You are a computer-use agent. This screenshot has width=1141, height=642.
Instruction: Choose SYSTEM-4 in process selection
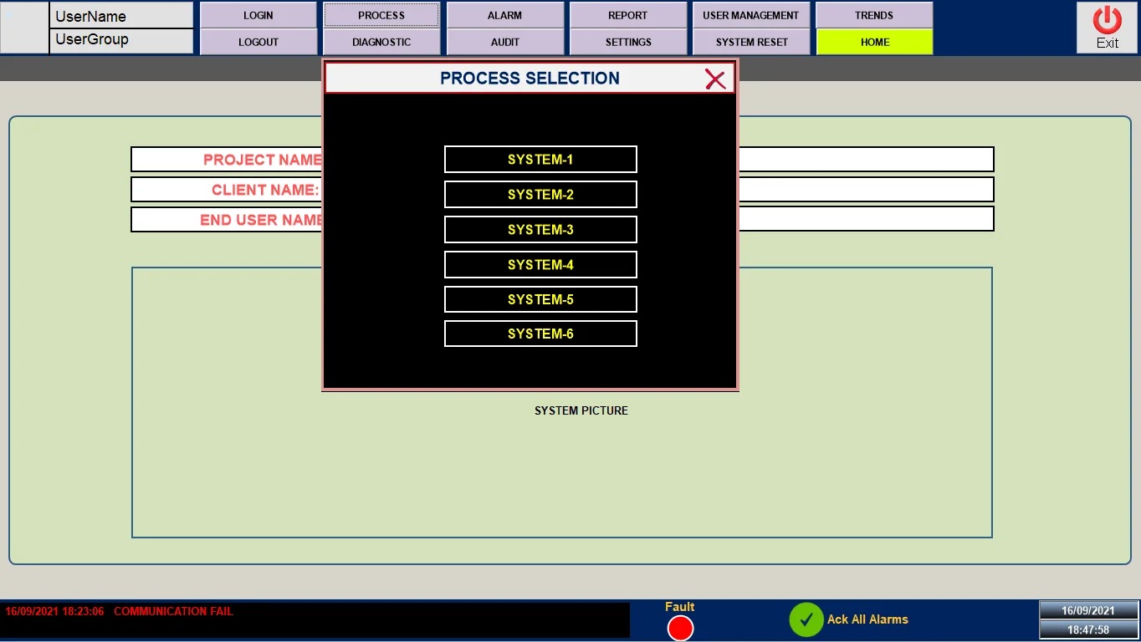(x=540, y=265)
